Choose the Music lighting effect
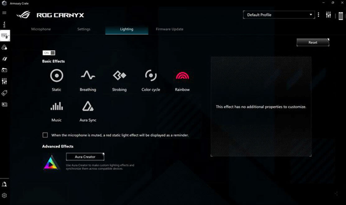Viewport: 346px width, 205px height. point(57,106)
